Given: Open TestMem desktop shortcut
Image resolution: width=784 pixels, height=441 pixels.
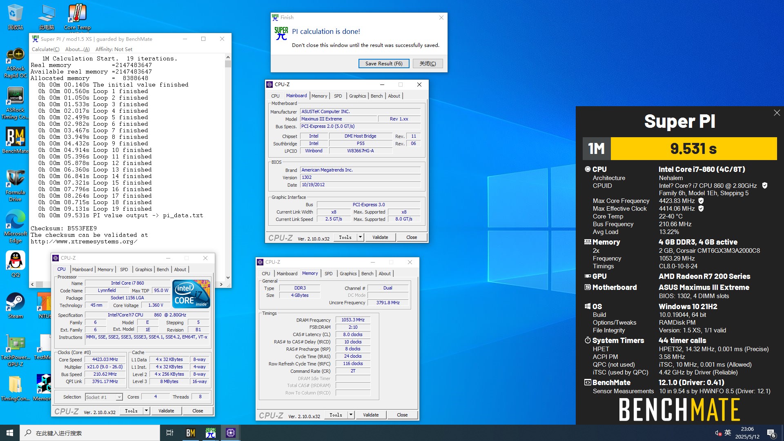Looking at the screenshot, I should click(x=42, y=347).
